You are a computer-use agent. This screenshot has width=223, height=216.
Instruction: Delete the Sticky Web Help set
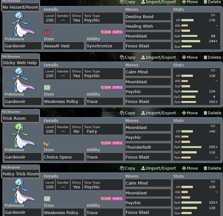212,57
